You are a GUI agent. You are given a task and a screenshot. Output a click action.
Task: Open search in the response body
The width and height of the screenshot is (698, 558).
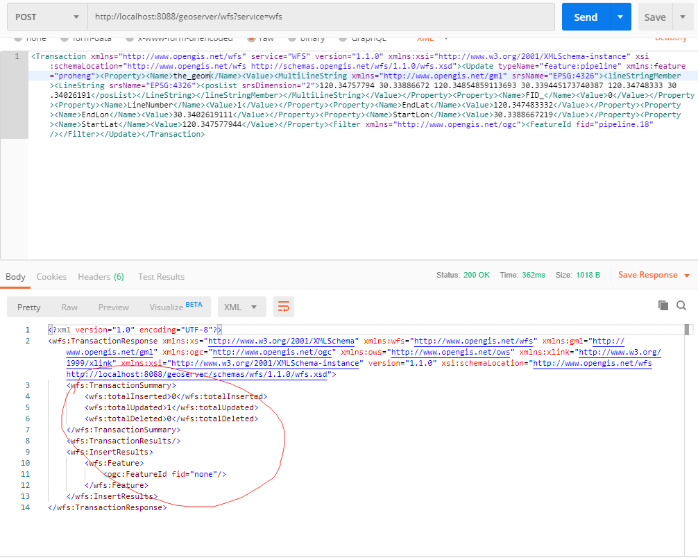tap(681, 305)
